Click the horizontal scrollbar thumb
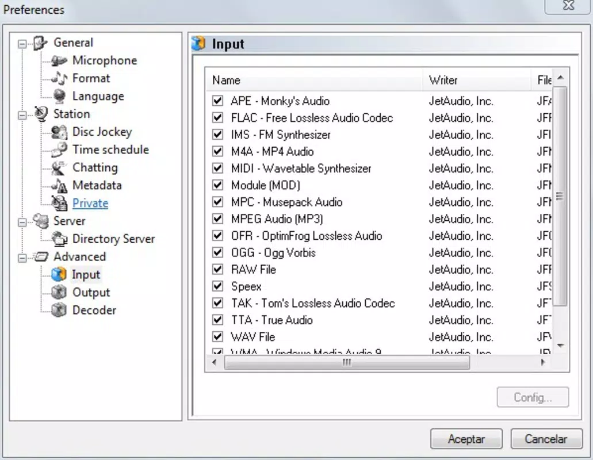This screenshot has height=460, width=593. 347,362
